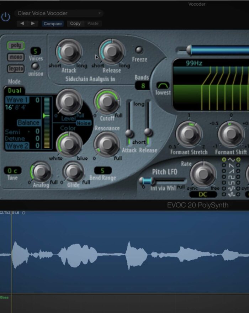Select the vocal audio region waveform

(x=124, y=255)
